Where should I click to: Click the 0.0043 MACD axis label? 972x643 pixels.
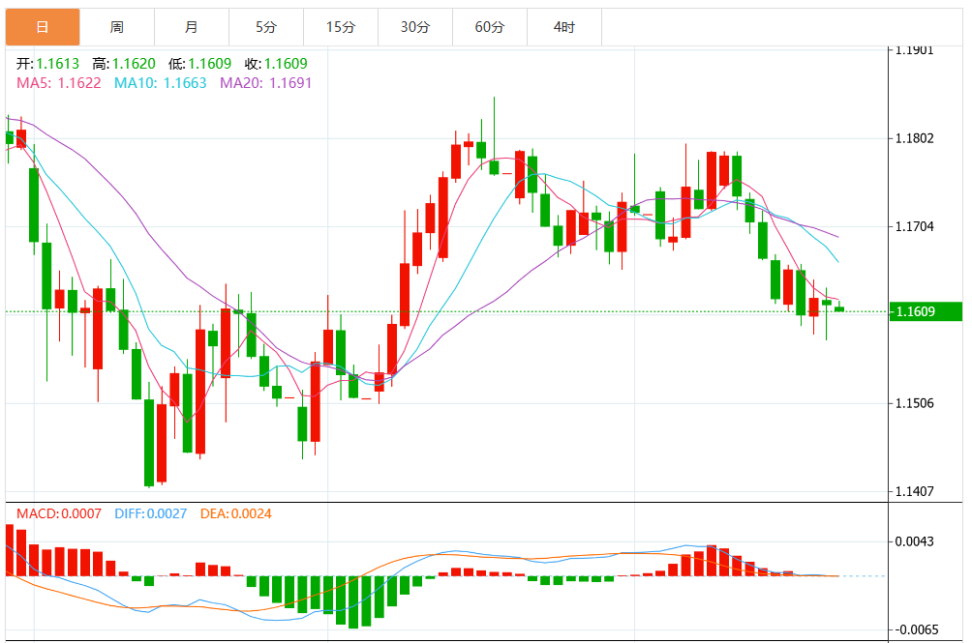click(x=914, y=541)
